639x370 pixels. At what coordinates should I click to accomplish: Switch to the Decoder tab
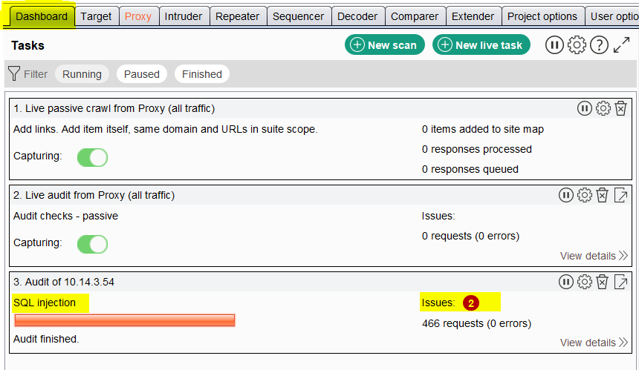[x=357, y=16]
